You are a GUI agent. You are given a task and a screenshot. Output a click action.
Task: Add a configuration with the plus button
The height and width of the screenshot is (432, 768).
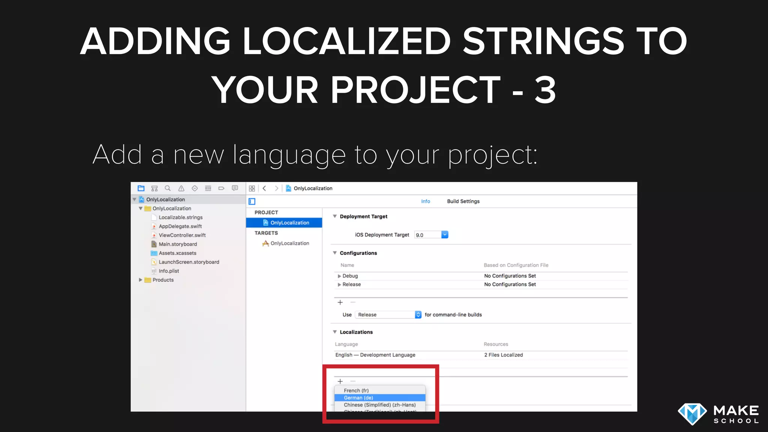point(340,302)
